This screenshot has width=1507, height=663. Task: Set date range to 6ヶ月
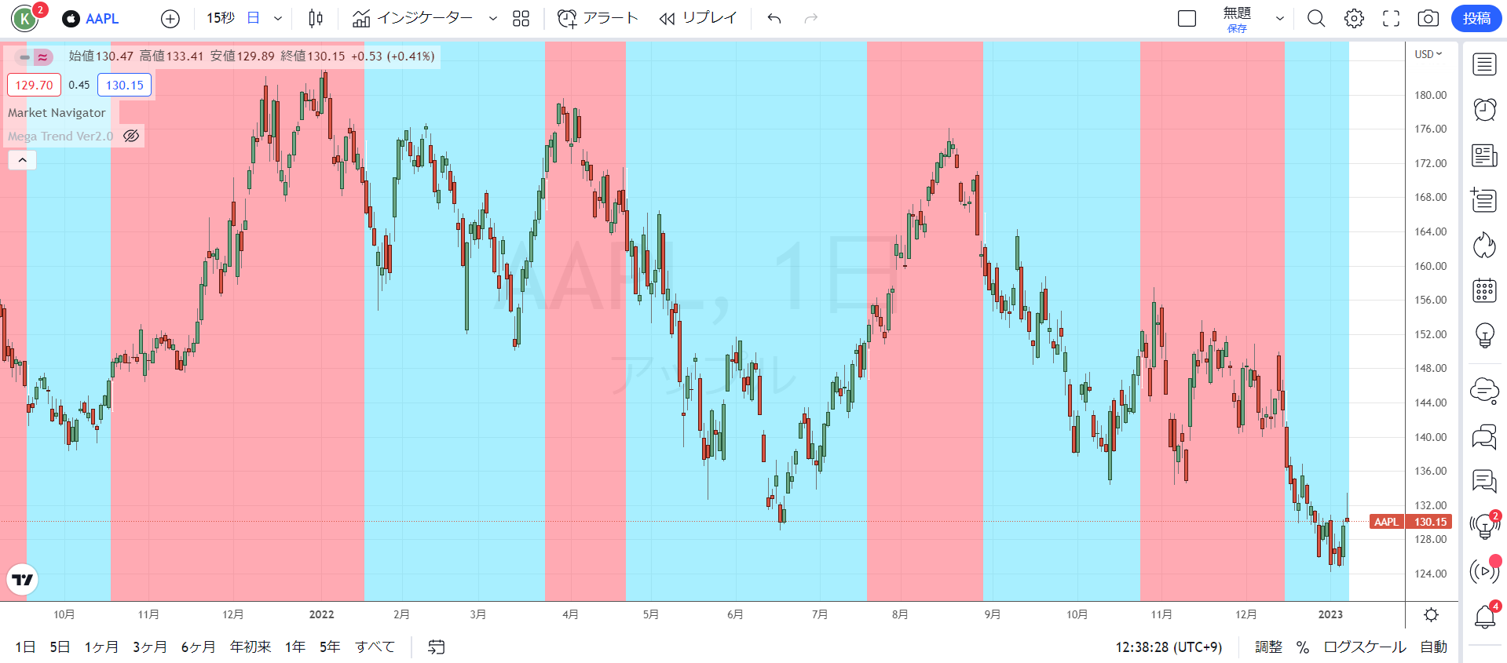pos(198,647)
